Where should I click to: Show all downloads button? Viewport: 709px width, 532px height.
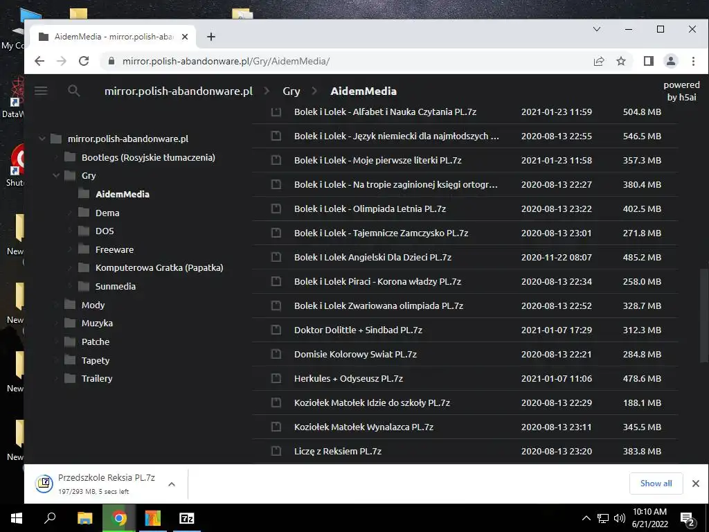[656, 484]
